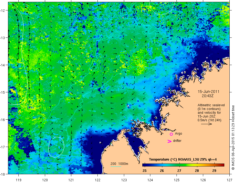This screenshot has height=182, width=235.
Task: Click the longitude label 121
Action: [x=71, y=180]
